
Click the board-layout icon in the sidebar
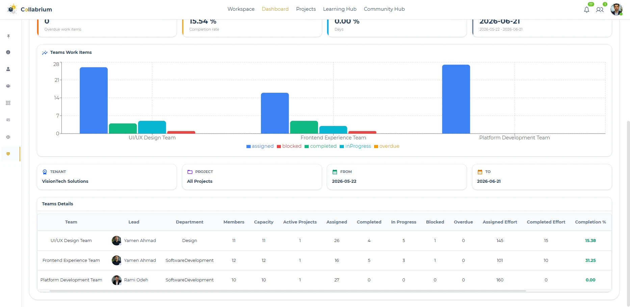coord(8,120)
